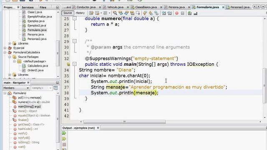Click Find Next Occurrence icon
Viewport: 267px width, 150px height.
point(126,13)
